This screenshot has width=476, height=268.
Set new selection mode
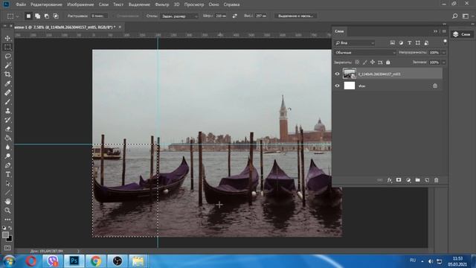pos(28,16)
